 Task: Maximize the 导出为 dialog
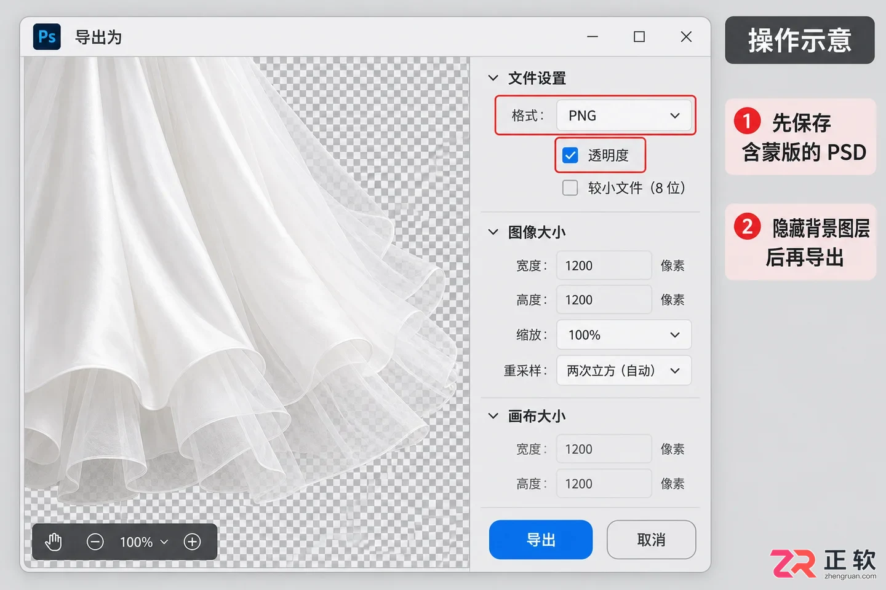(x=639, y=37)
